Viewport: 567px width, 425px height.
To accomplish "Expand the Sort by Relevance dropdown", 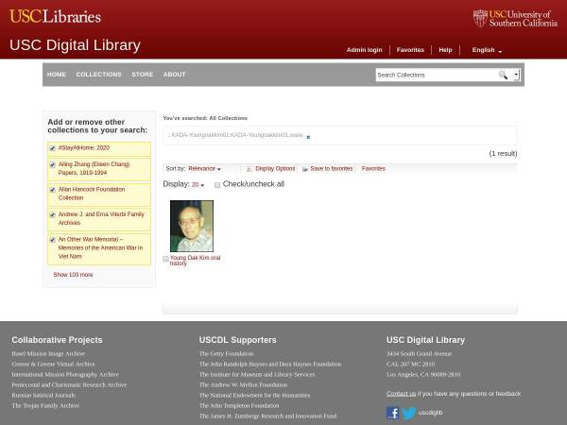I will 204,169.
